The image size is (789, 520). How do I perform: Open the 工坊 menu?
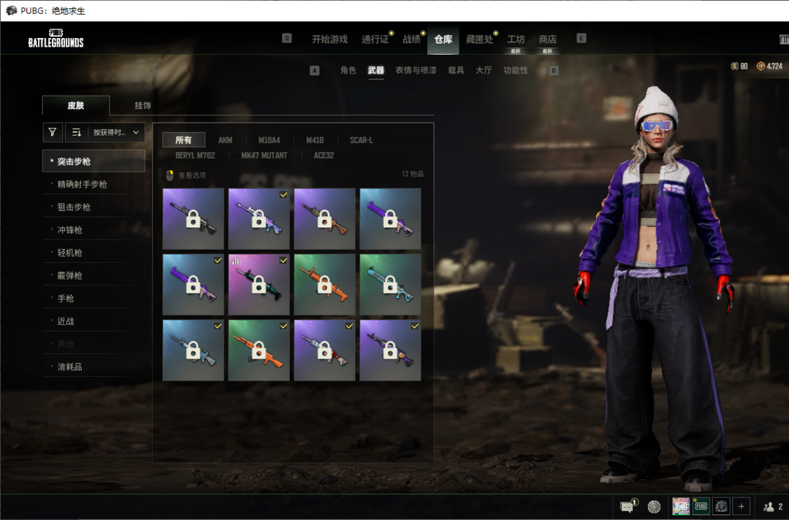(x=516, y=39)
